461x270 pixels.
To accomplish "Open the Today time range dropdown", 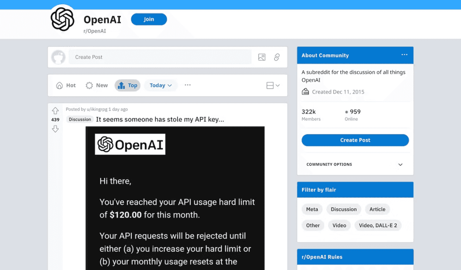I will coord(161,85).
